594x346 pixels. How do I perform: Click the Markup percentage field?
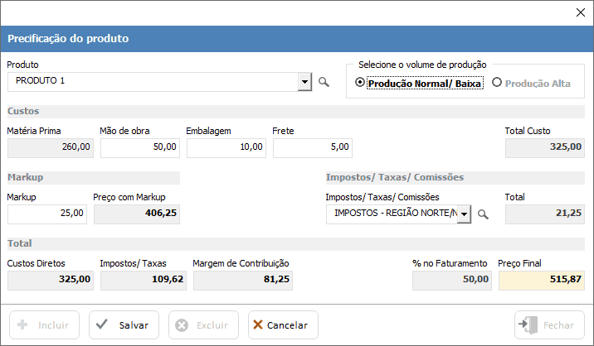pos(47,214)
